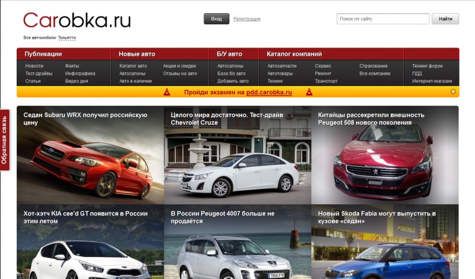Go to Тест-драйвы
Viewport: 475px width, 279px height.
[x=39, y=73]
